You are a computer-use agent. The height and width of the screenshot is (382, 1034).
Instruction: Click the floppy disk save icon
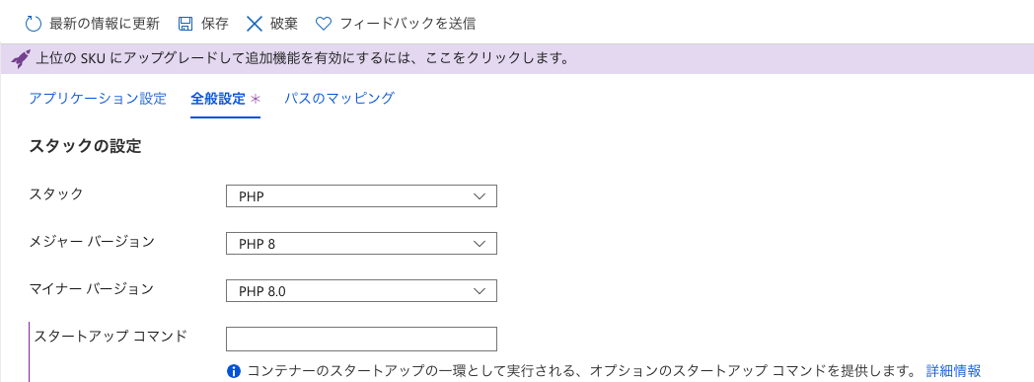(185, 25)
